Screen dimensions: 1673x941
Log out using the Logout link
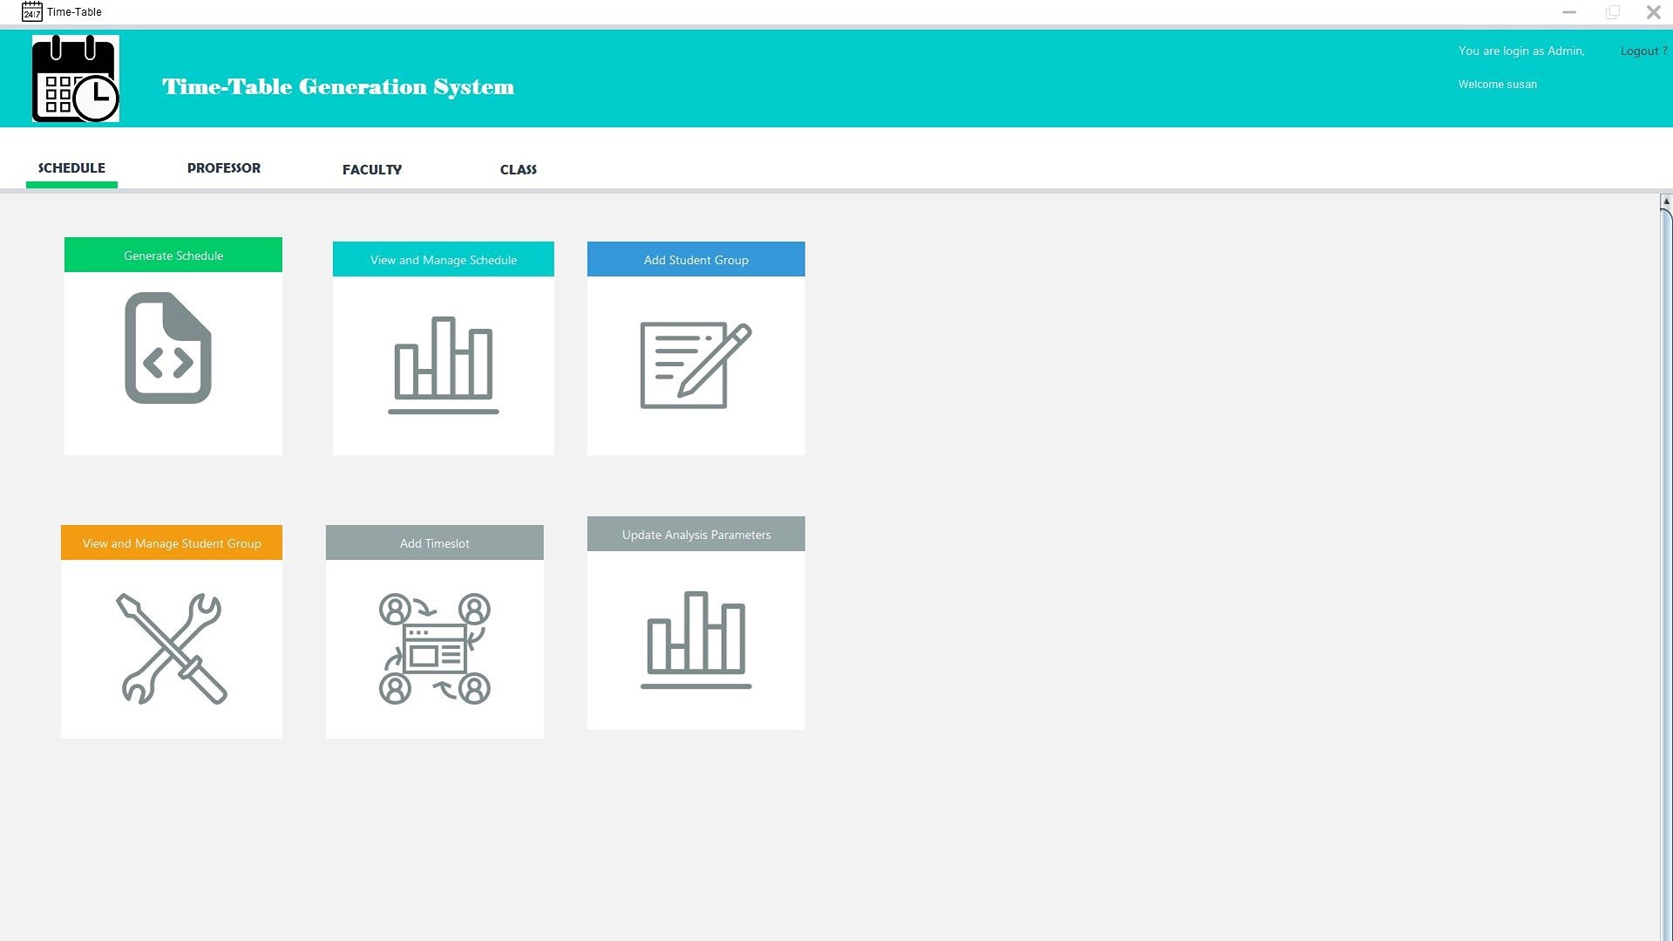1642,51
